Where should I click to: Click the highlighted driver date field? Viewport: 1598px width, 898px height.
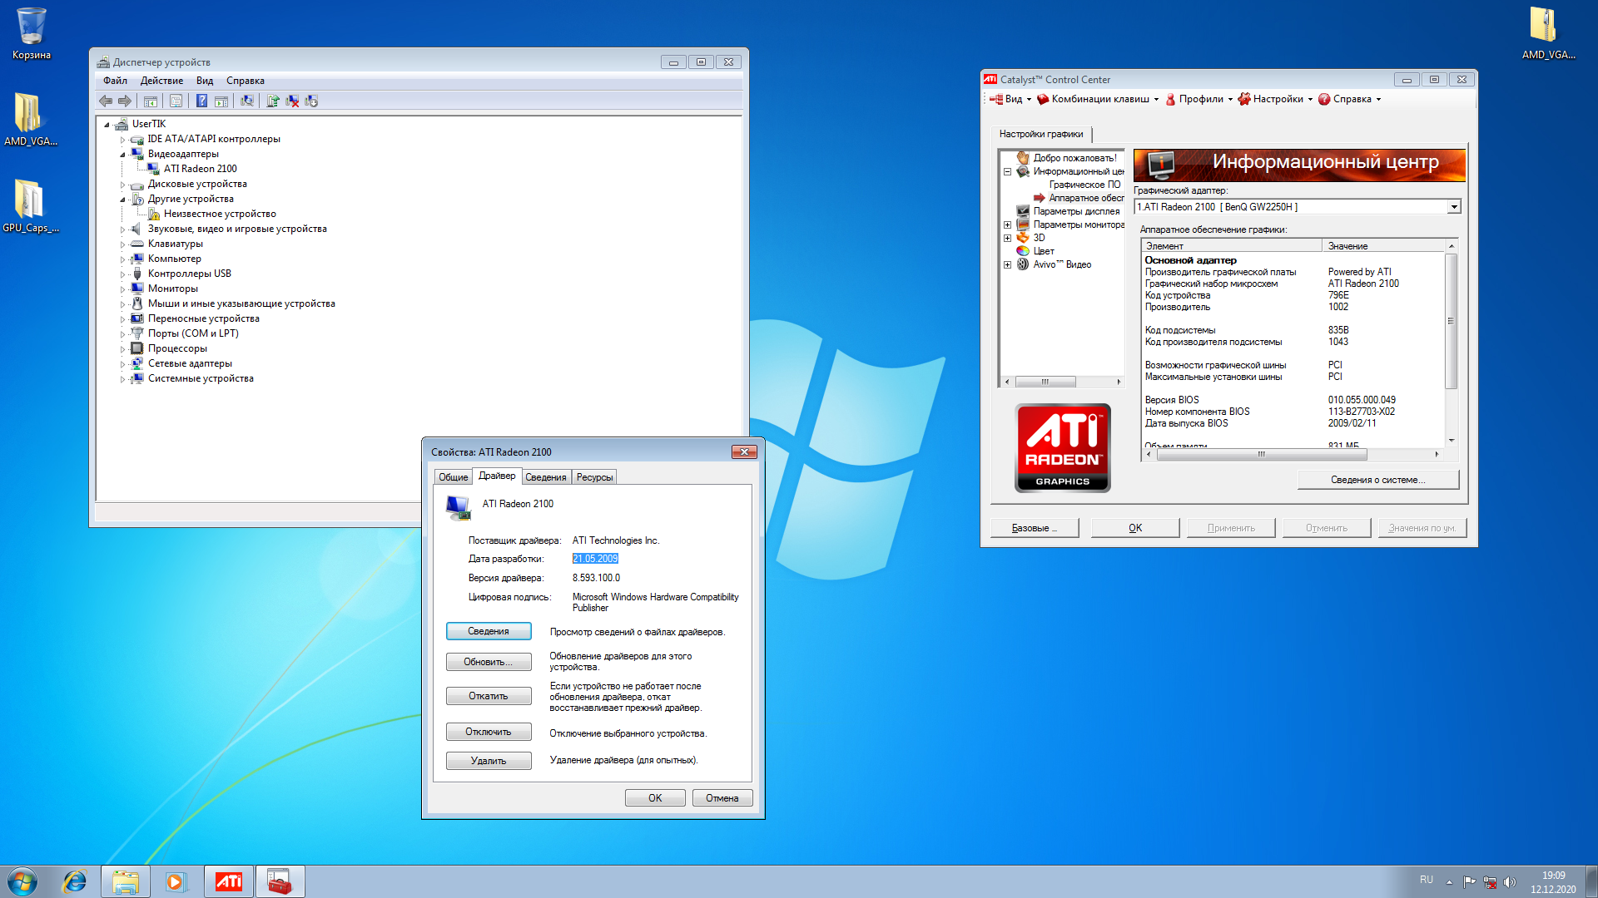click(x=595, y=559)
